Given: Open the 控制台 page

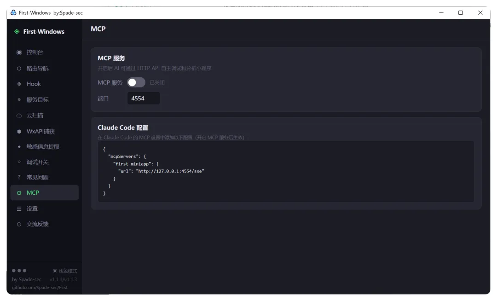Looking at the screenshot, I should coord(44,52).
